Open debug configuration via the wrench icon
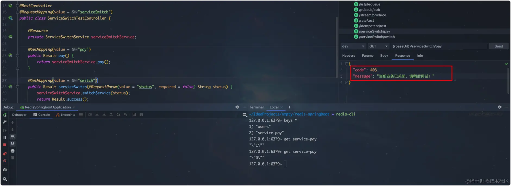Viewport: 511px width, 186px height. (5, 122)
